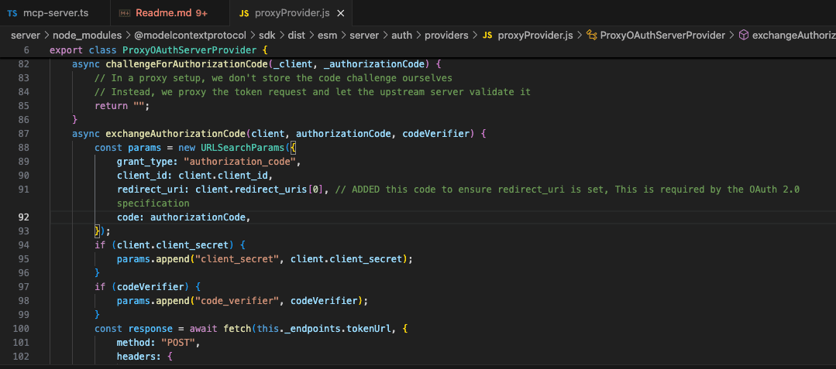
Task: Click the method cube icon in breadcrumb
Action: coord(743,35)
